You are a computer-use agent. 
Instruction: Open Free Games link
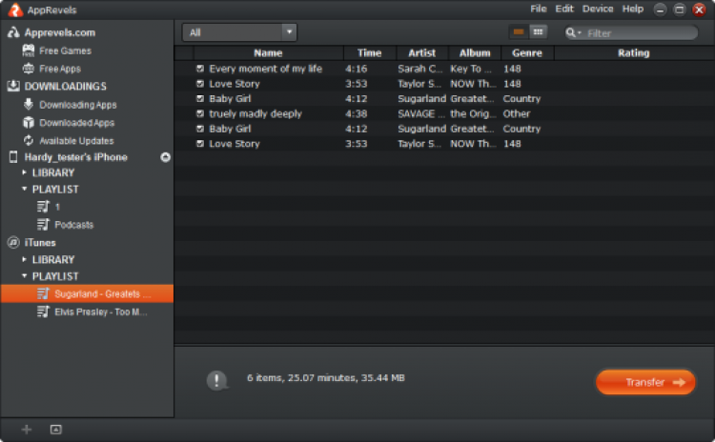(x=65, y=51)
